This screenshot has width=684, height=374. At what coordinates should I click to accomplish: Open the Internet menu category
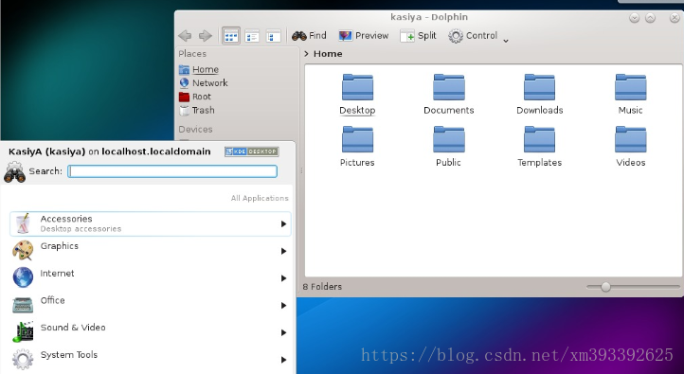coord(150,278)
